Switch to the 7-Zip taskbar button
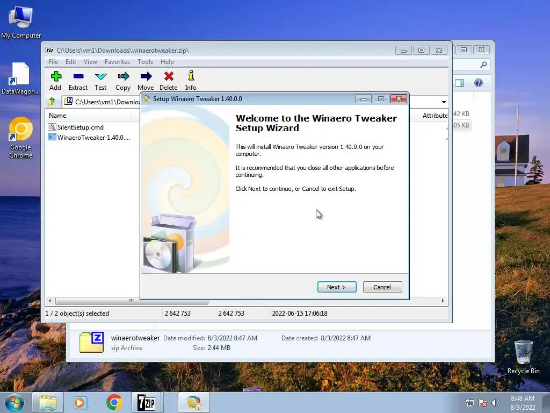550x413 pixels. tap(146, 402)
